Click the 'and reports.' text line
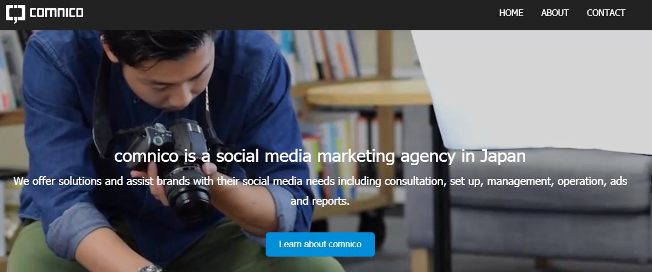 (x=320, y=202)
